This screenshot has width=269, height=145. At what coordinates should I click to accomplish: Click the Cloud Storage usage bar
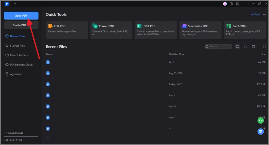tap(21, 136)
